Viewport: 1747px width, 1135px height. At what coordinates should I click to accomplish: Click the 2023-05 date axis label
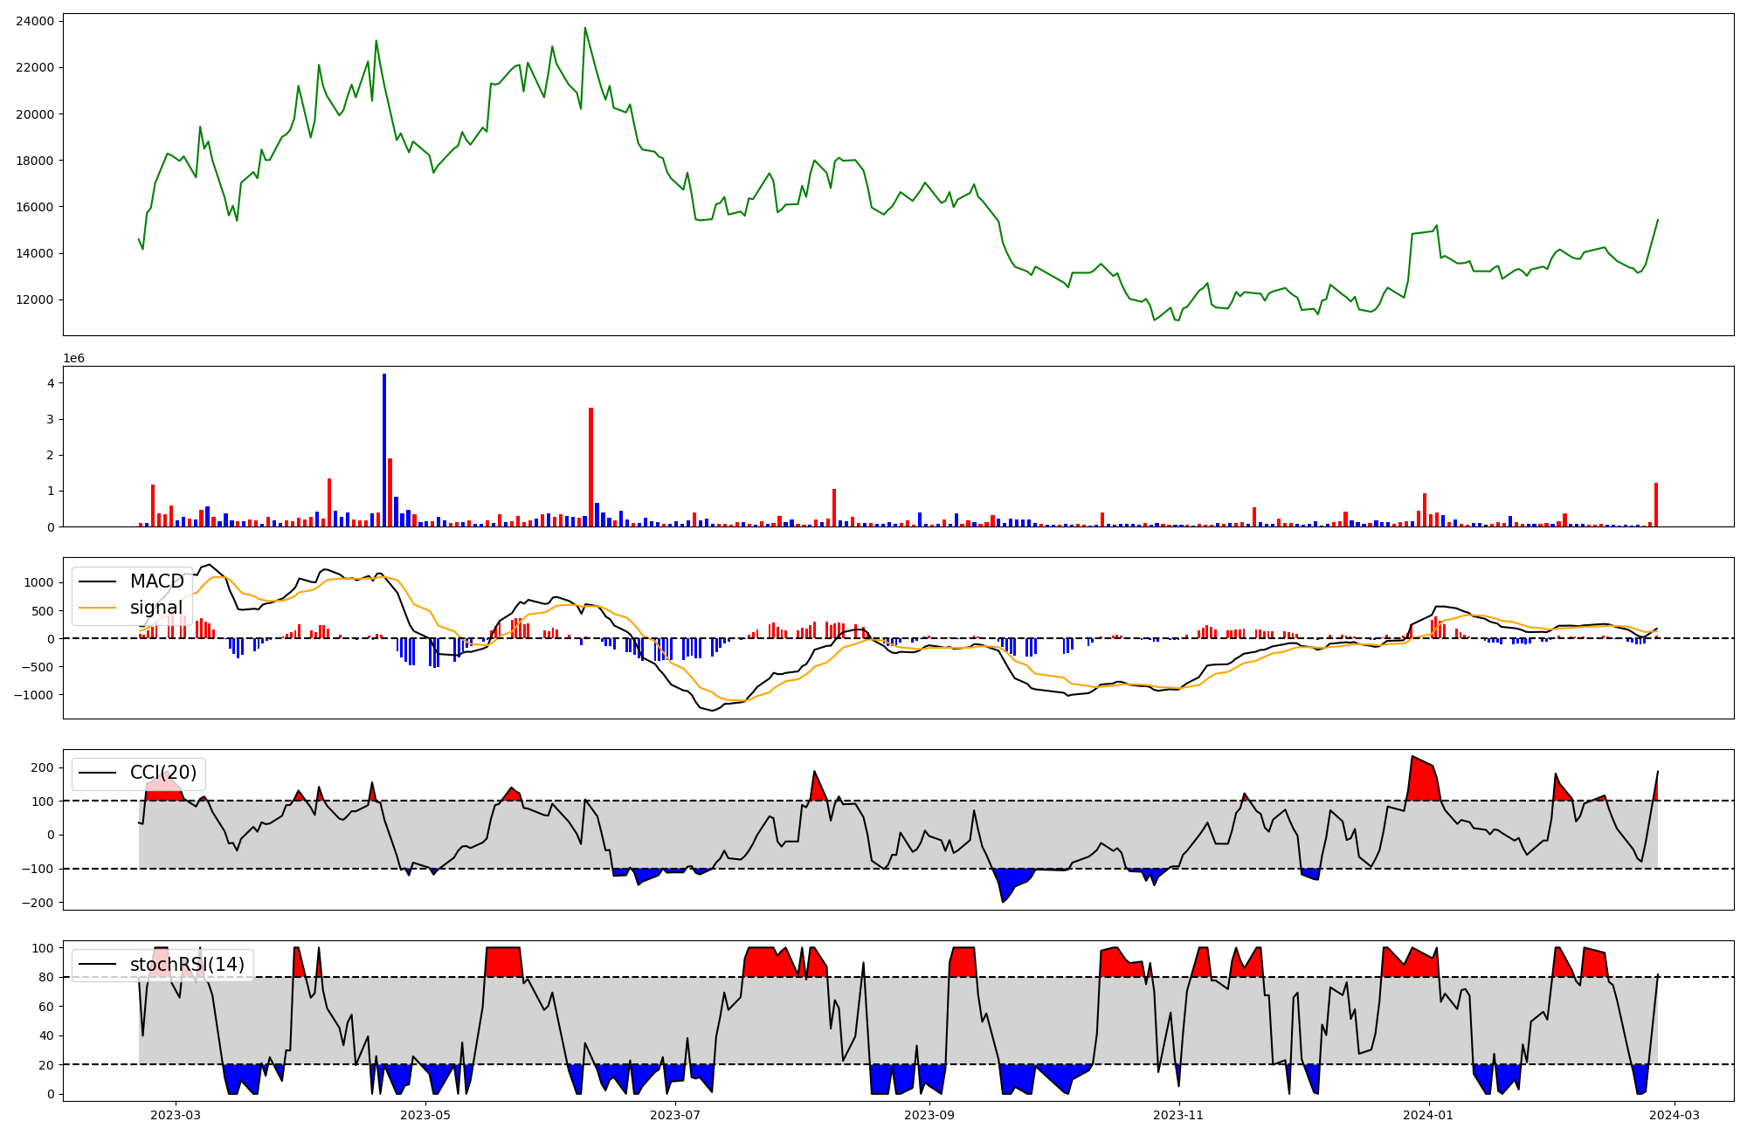click(x=425, y=1115)
